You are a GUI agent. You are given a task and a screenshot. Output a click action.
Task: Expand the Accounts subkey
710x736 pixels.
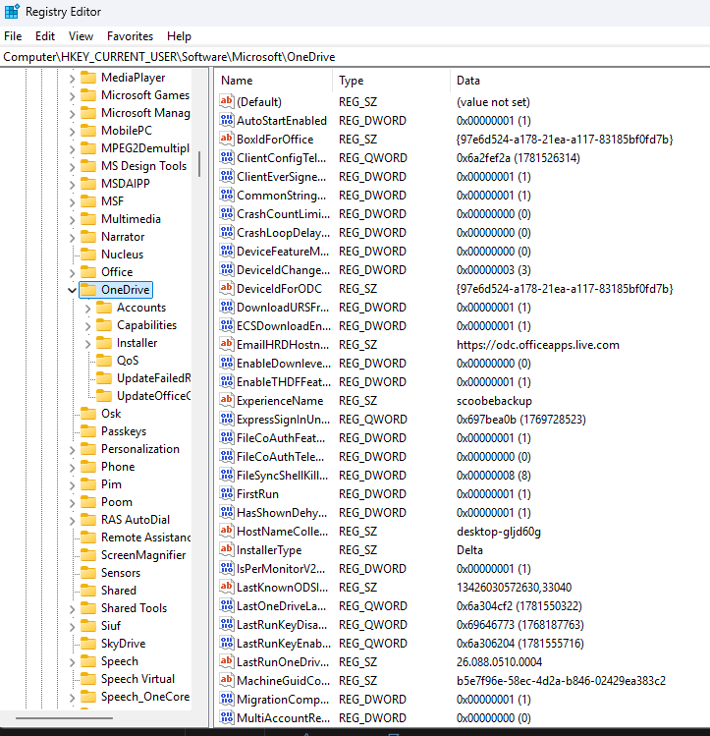coord(87,309)
